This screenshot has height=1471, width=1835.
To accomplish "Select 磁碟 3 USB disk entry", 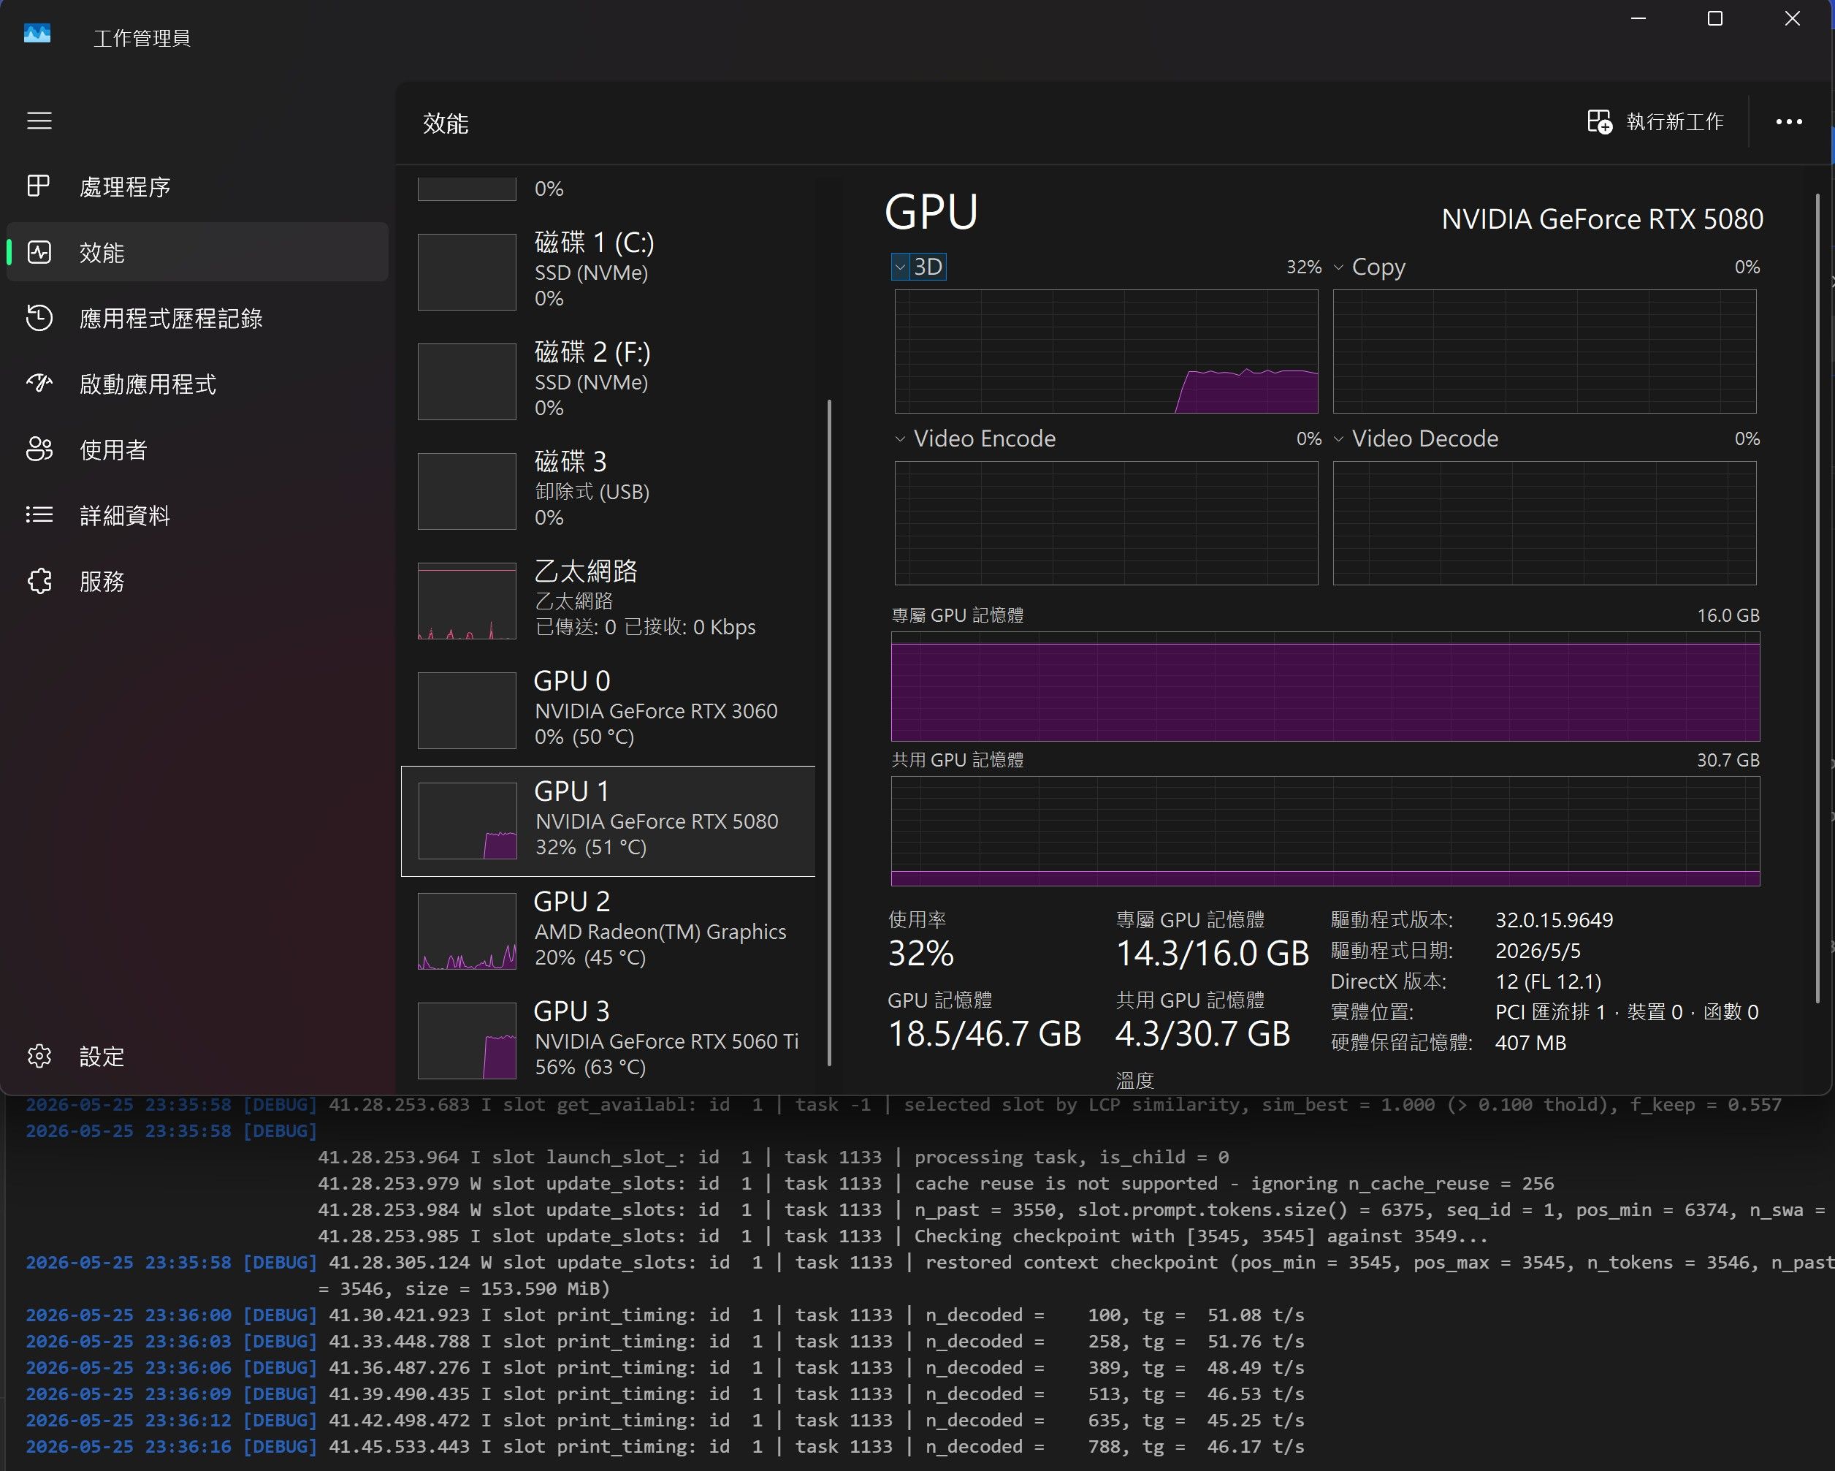I will pyautogui.click(x=608, y=490).
